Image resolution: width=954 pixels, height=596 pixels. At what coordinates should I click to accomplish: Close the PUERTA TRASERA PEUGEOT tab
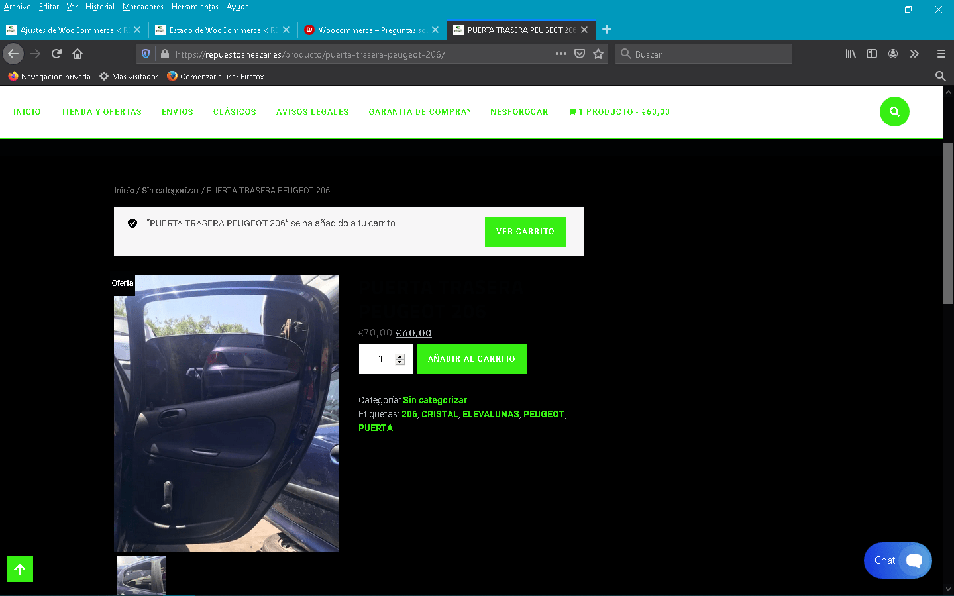tap(584, 30)
